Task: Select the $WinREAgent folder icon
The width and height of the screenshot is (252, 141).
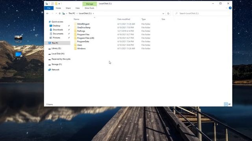Action: pos(75,24)
